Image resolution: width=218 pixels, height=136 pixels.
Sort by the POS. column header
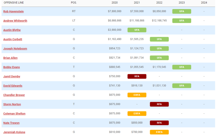73,2
